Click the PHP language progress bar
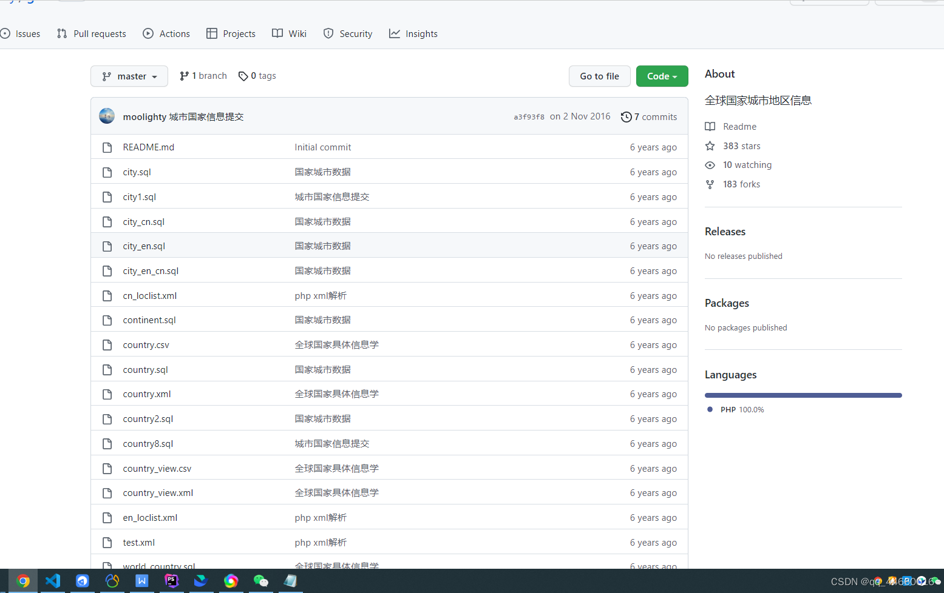 [x=803, y=395]
